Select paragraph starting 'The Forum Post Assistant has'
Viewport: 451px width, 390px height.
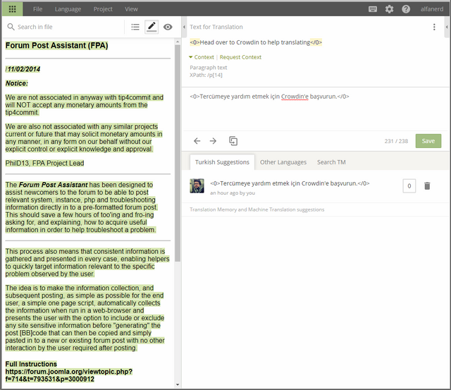(x=82, y=207)
